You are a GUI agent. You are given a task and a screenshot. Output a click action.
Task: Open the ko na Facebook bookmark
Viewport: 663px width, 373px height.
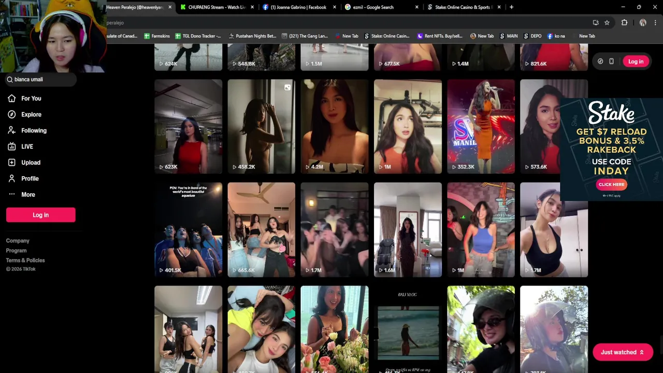pyautogui.click(x=556, y=36)
